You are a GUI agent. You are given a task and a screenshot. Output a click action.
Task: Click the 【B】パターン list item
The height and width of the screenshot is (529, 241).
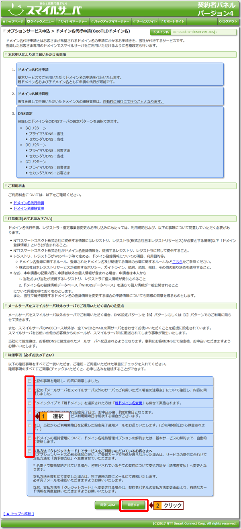click(35, 145)
